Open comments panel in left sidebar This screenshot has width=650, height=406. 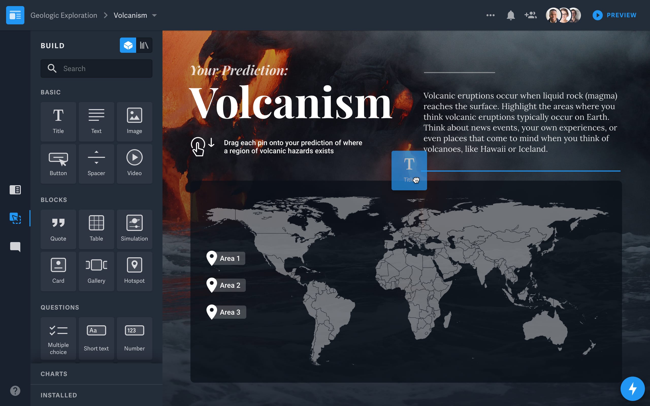click(15, 246)
